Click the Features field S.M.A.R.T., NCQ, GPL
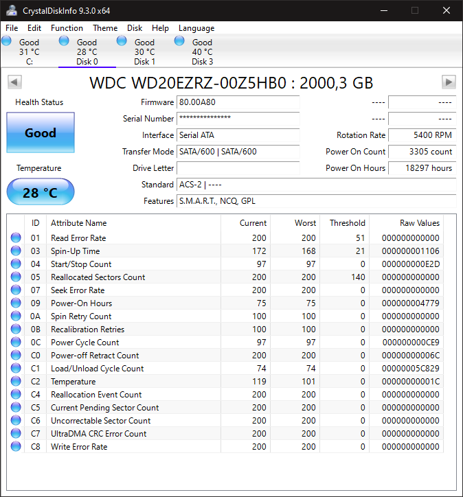The width and height of the screenshot is (463, 497). pyautogui.click(x=316, y=201)
